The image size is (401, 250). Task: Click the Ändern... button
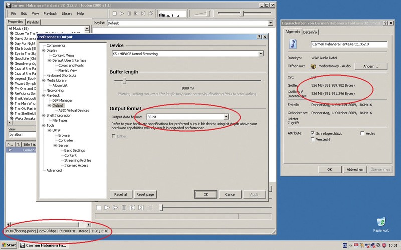[x=371, y=66]
